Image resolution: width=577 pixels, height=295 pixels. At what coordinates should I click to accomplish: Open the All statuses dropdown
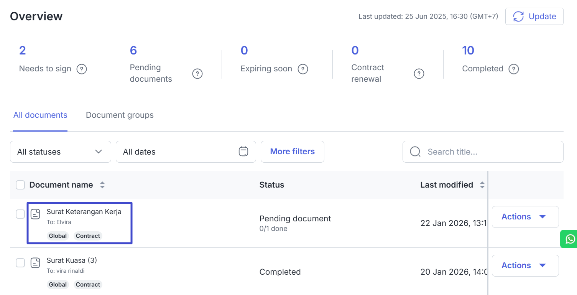point(60,152)
